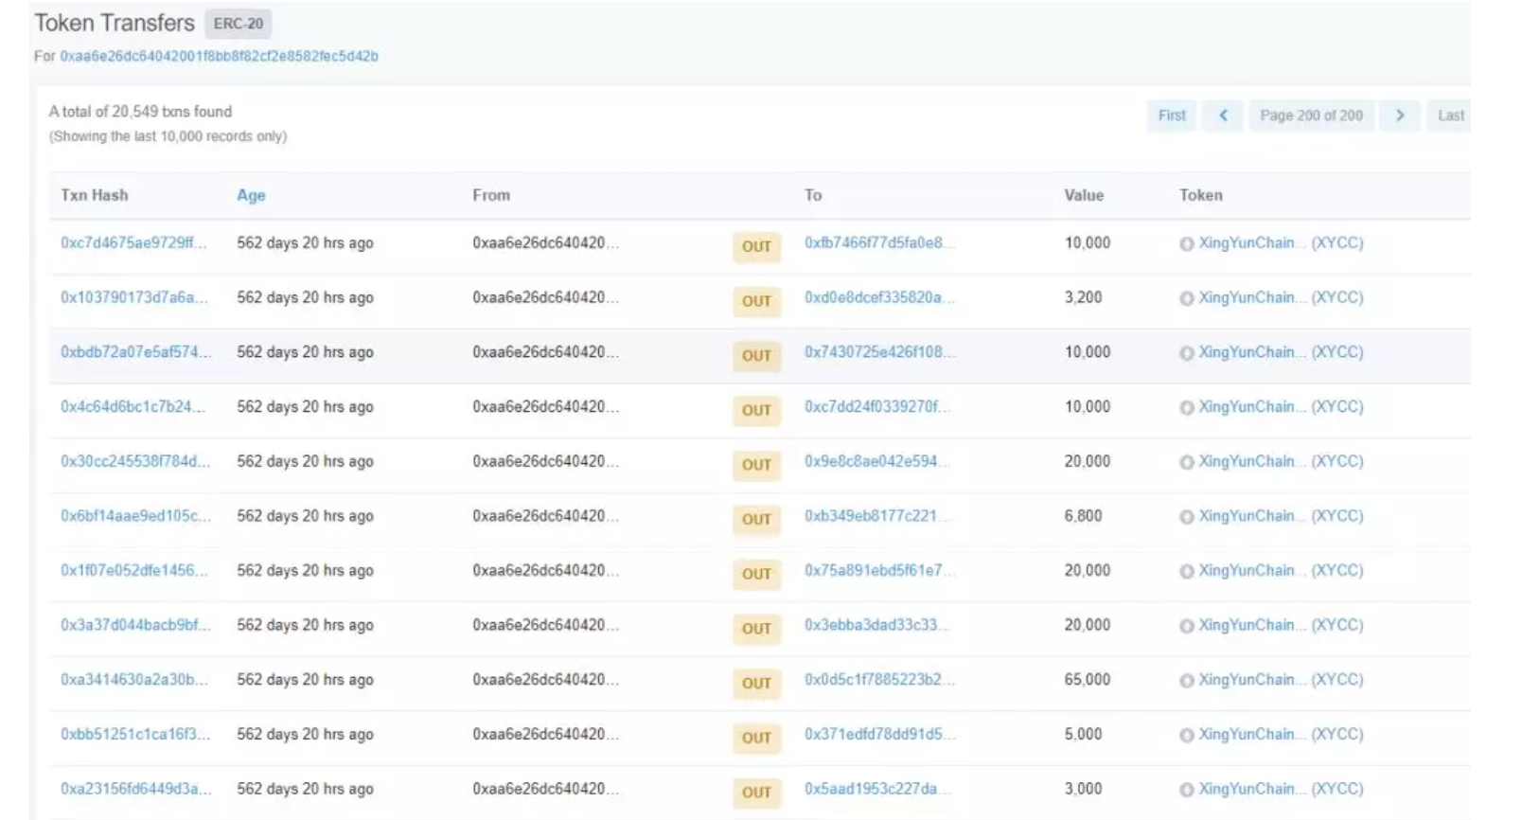Open recipient address 0xb349eb8177c221

[876, 516]
